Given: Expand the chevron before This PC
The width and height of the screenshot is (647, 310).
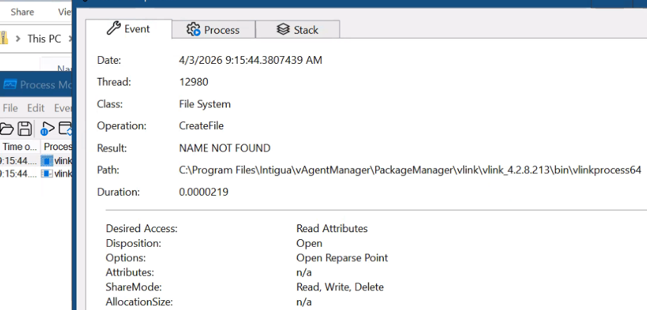Looking at the screenshot, I should pyautogui.click(x=19, y=39).
